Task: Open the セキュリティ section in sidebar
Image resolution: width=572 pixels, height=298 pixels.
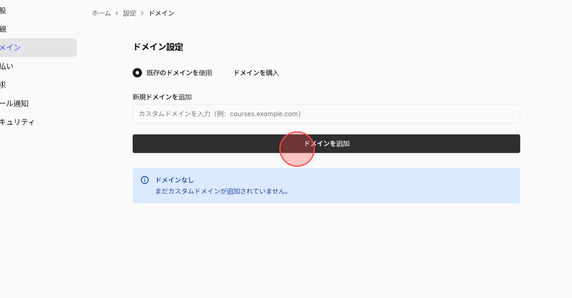Action: [17, 122]
